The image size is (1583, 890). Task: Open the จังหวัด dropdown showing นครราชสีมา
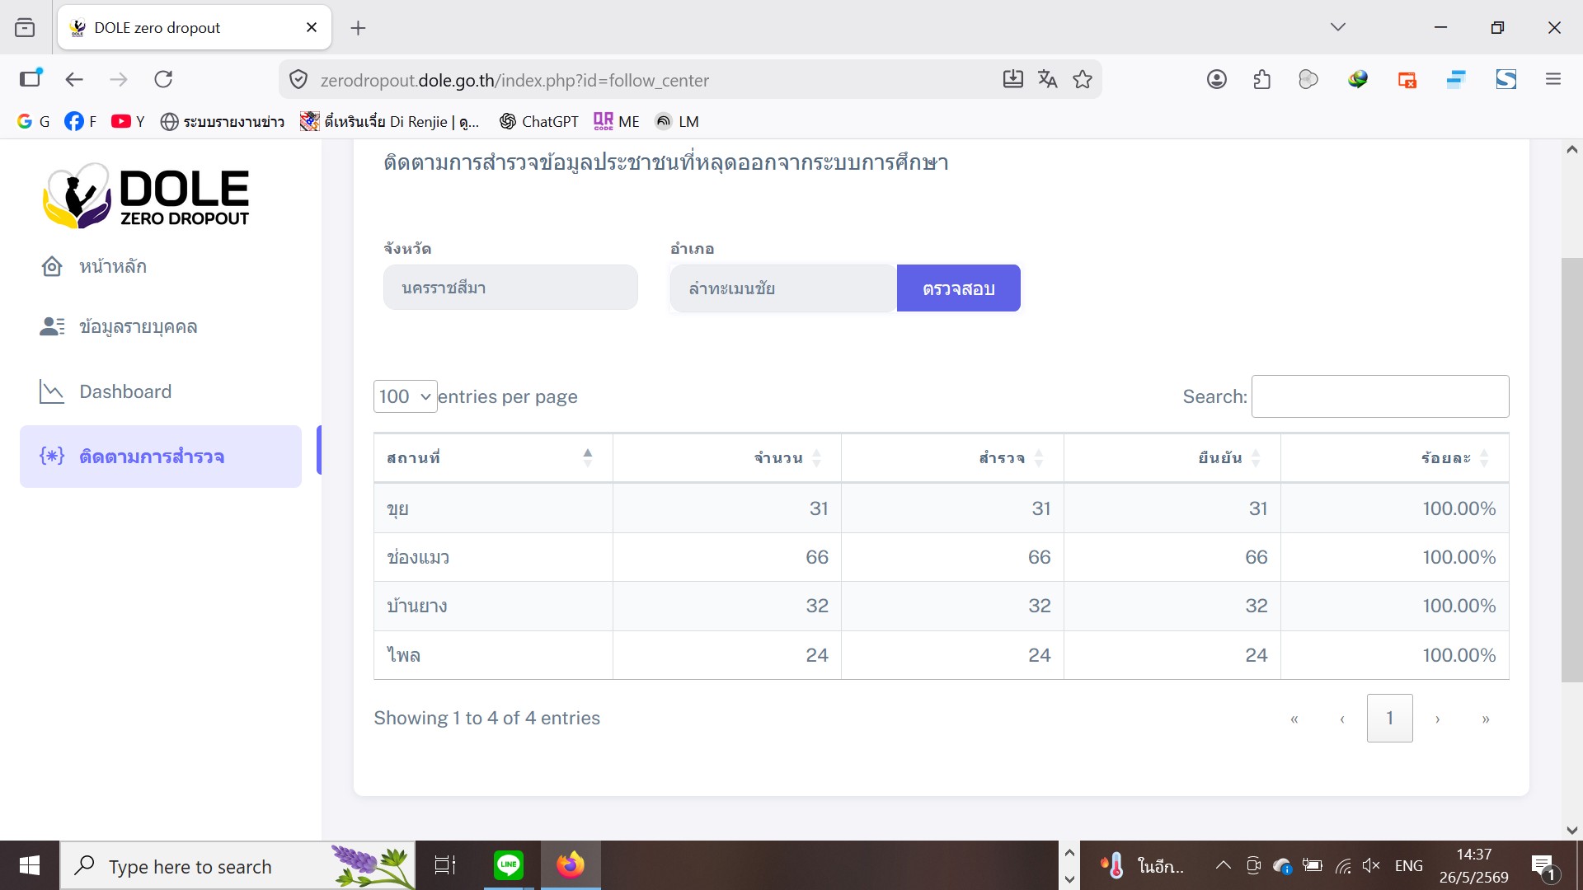[510, 288]
